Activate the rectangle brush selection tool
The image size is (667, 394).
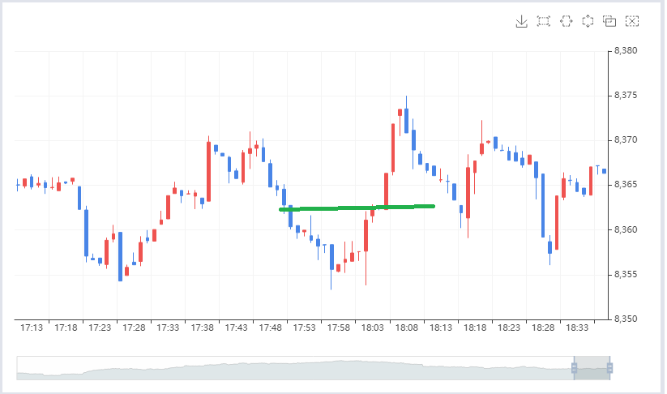pos(543,21)
